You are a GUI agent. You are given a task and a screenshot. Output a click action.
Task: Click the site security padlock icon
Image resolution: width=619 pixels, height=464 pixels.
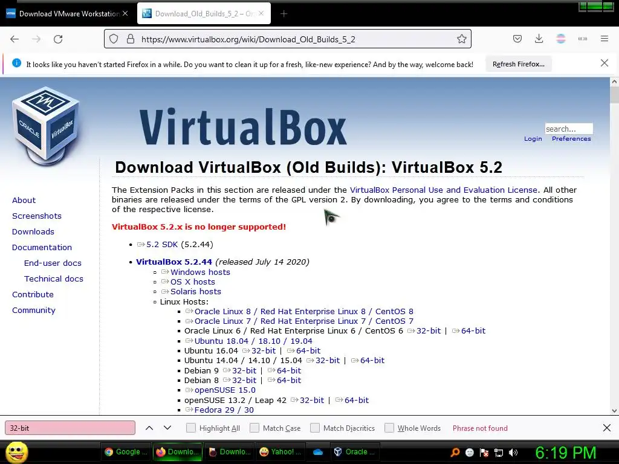(x=131, y=39)
